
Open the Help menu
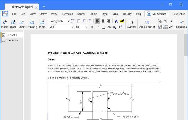139,14
